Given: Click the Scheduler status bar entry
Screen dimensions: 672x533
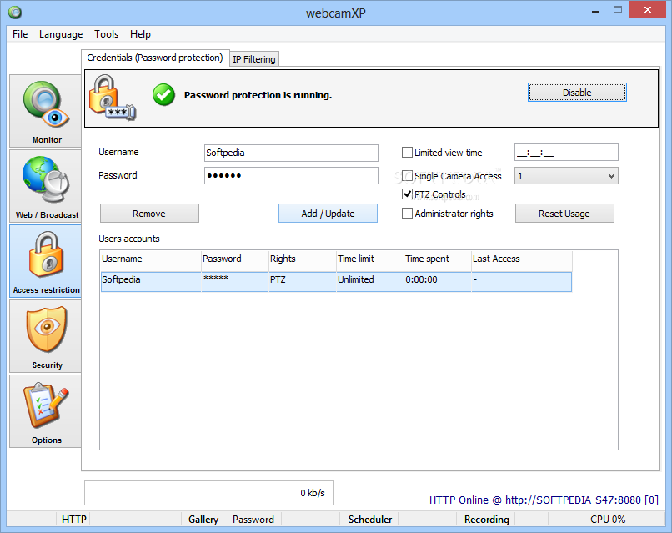Looking at the screenshot, I should pos(370,520).
